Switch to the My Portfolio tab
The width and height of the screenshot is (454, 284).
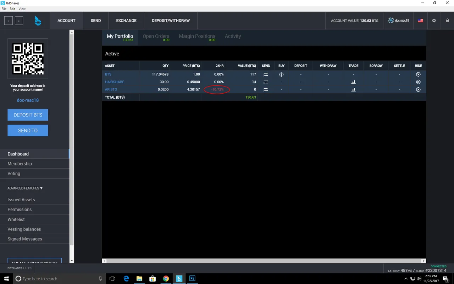(x=120, y=37)
